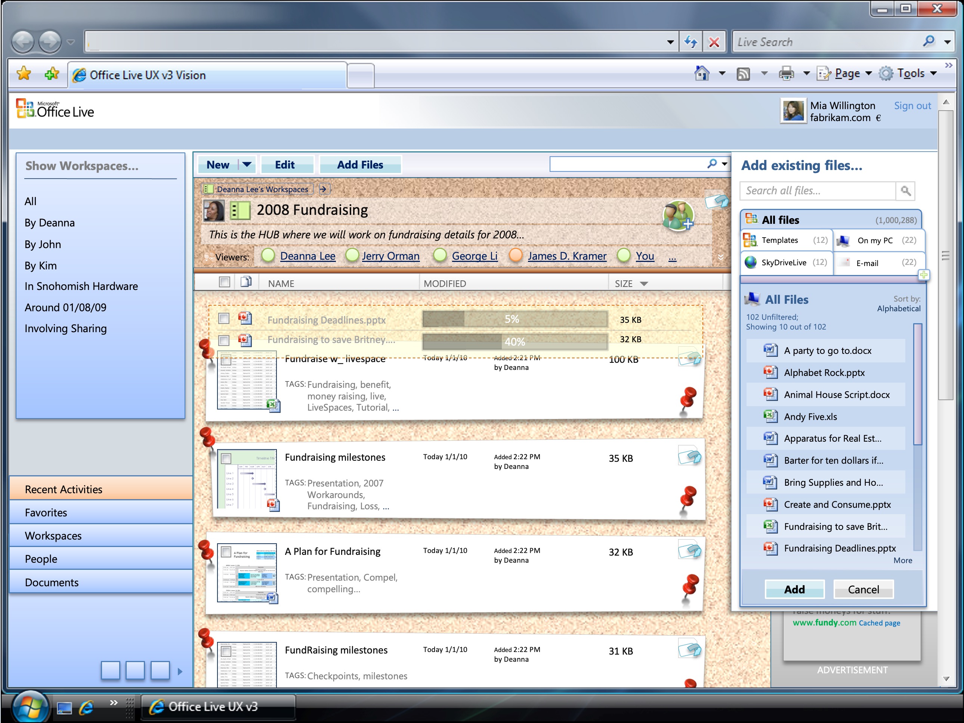Click the RSS feeds icon
Image resolution: width=964 pixels, height=723 pixels.
tap(744, 74)
